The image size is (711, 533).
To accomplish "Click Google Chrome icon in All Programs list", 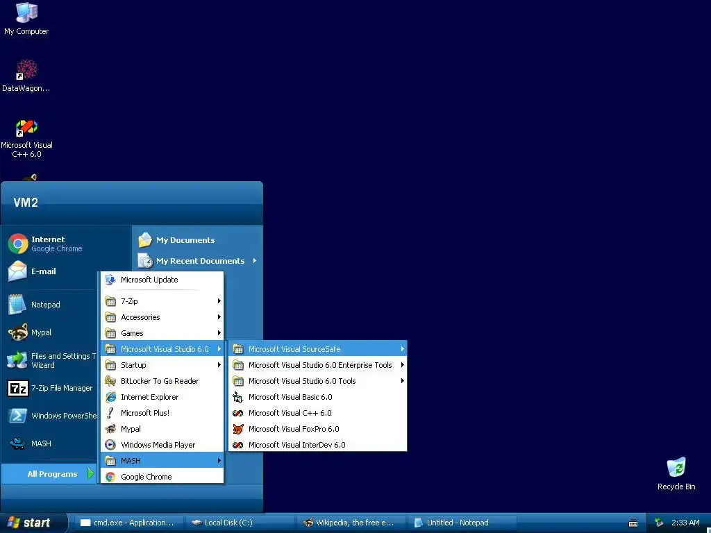I will point(110,477).
